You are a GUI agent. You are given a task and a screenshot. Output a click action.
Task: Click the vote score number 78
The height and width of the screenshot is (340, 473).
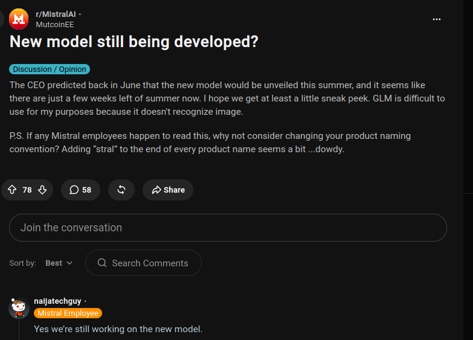tap(27, 190)
